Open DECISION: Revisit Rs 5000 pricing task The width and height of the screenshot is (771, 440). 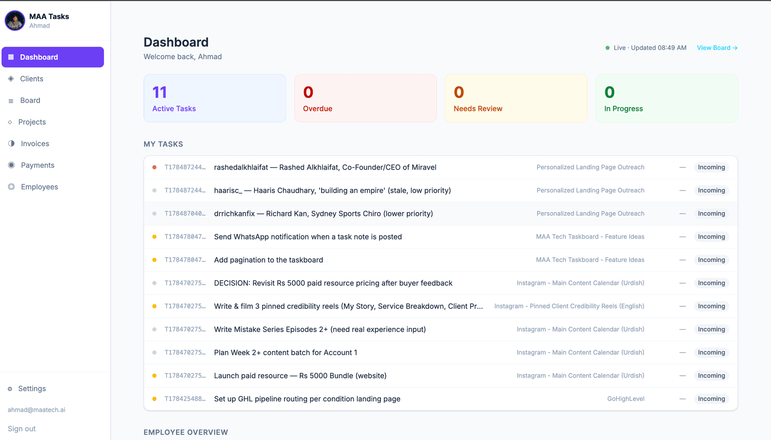point(441,283)
